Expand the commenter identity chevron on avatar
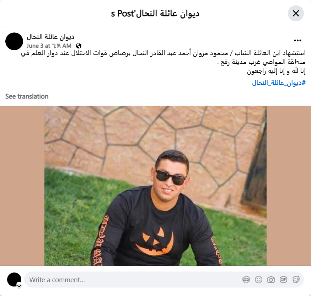Viewport: 311px width, 296px height. click(19, 286)
